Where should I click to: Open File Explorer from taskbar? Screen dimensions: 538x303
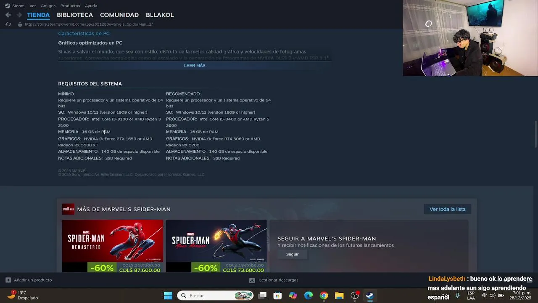click(x=339, y=295)
